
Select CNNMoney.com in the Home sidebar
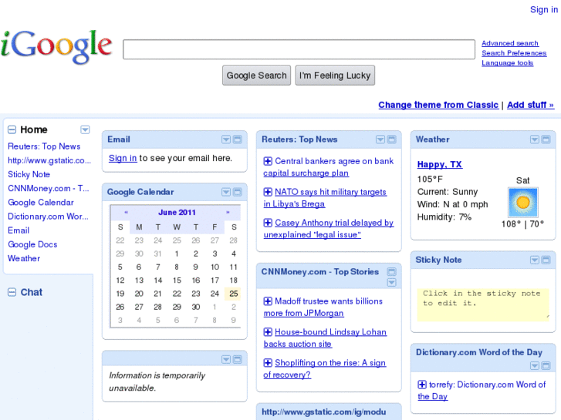coord(49,188)
